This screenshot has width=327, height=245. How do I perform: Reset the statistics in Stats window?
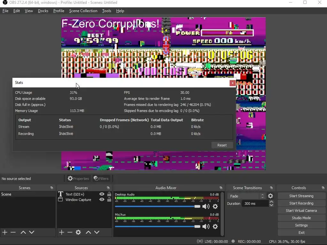[222, 145]
